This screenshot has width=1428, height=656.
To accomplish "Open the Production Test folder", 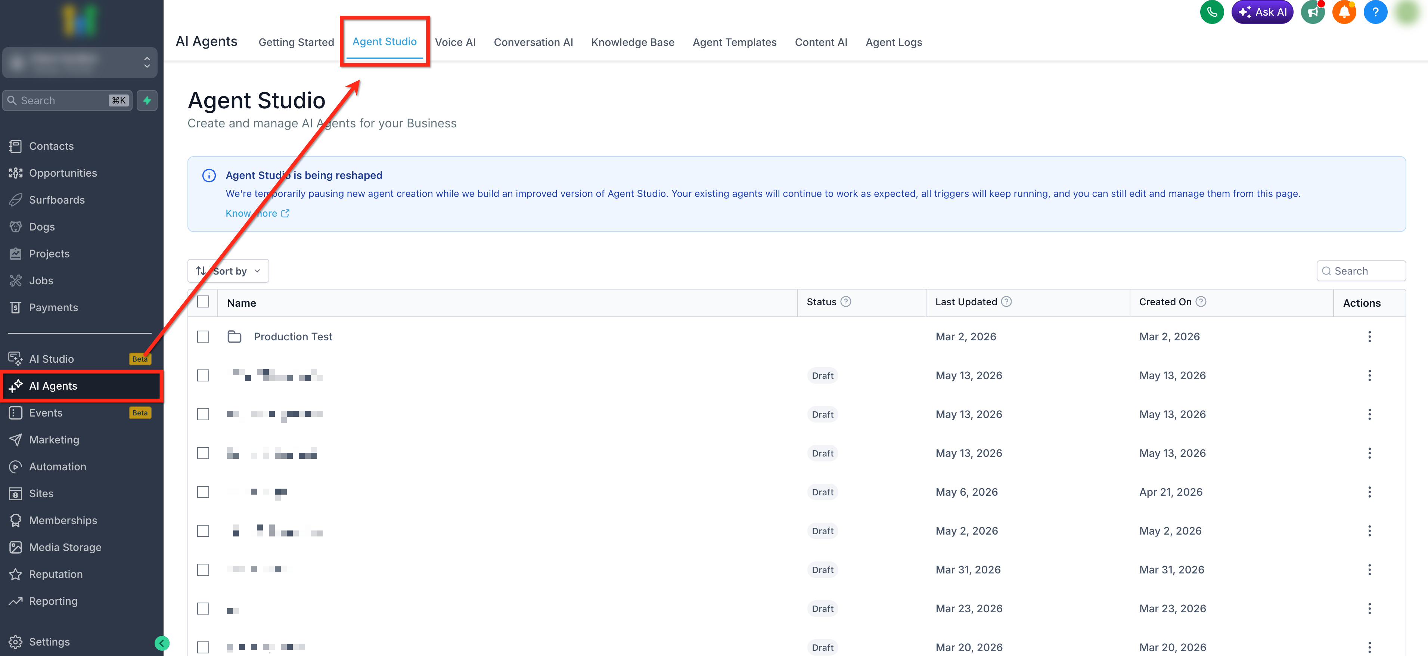I will (x=293, y=337).
